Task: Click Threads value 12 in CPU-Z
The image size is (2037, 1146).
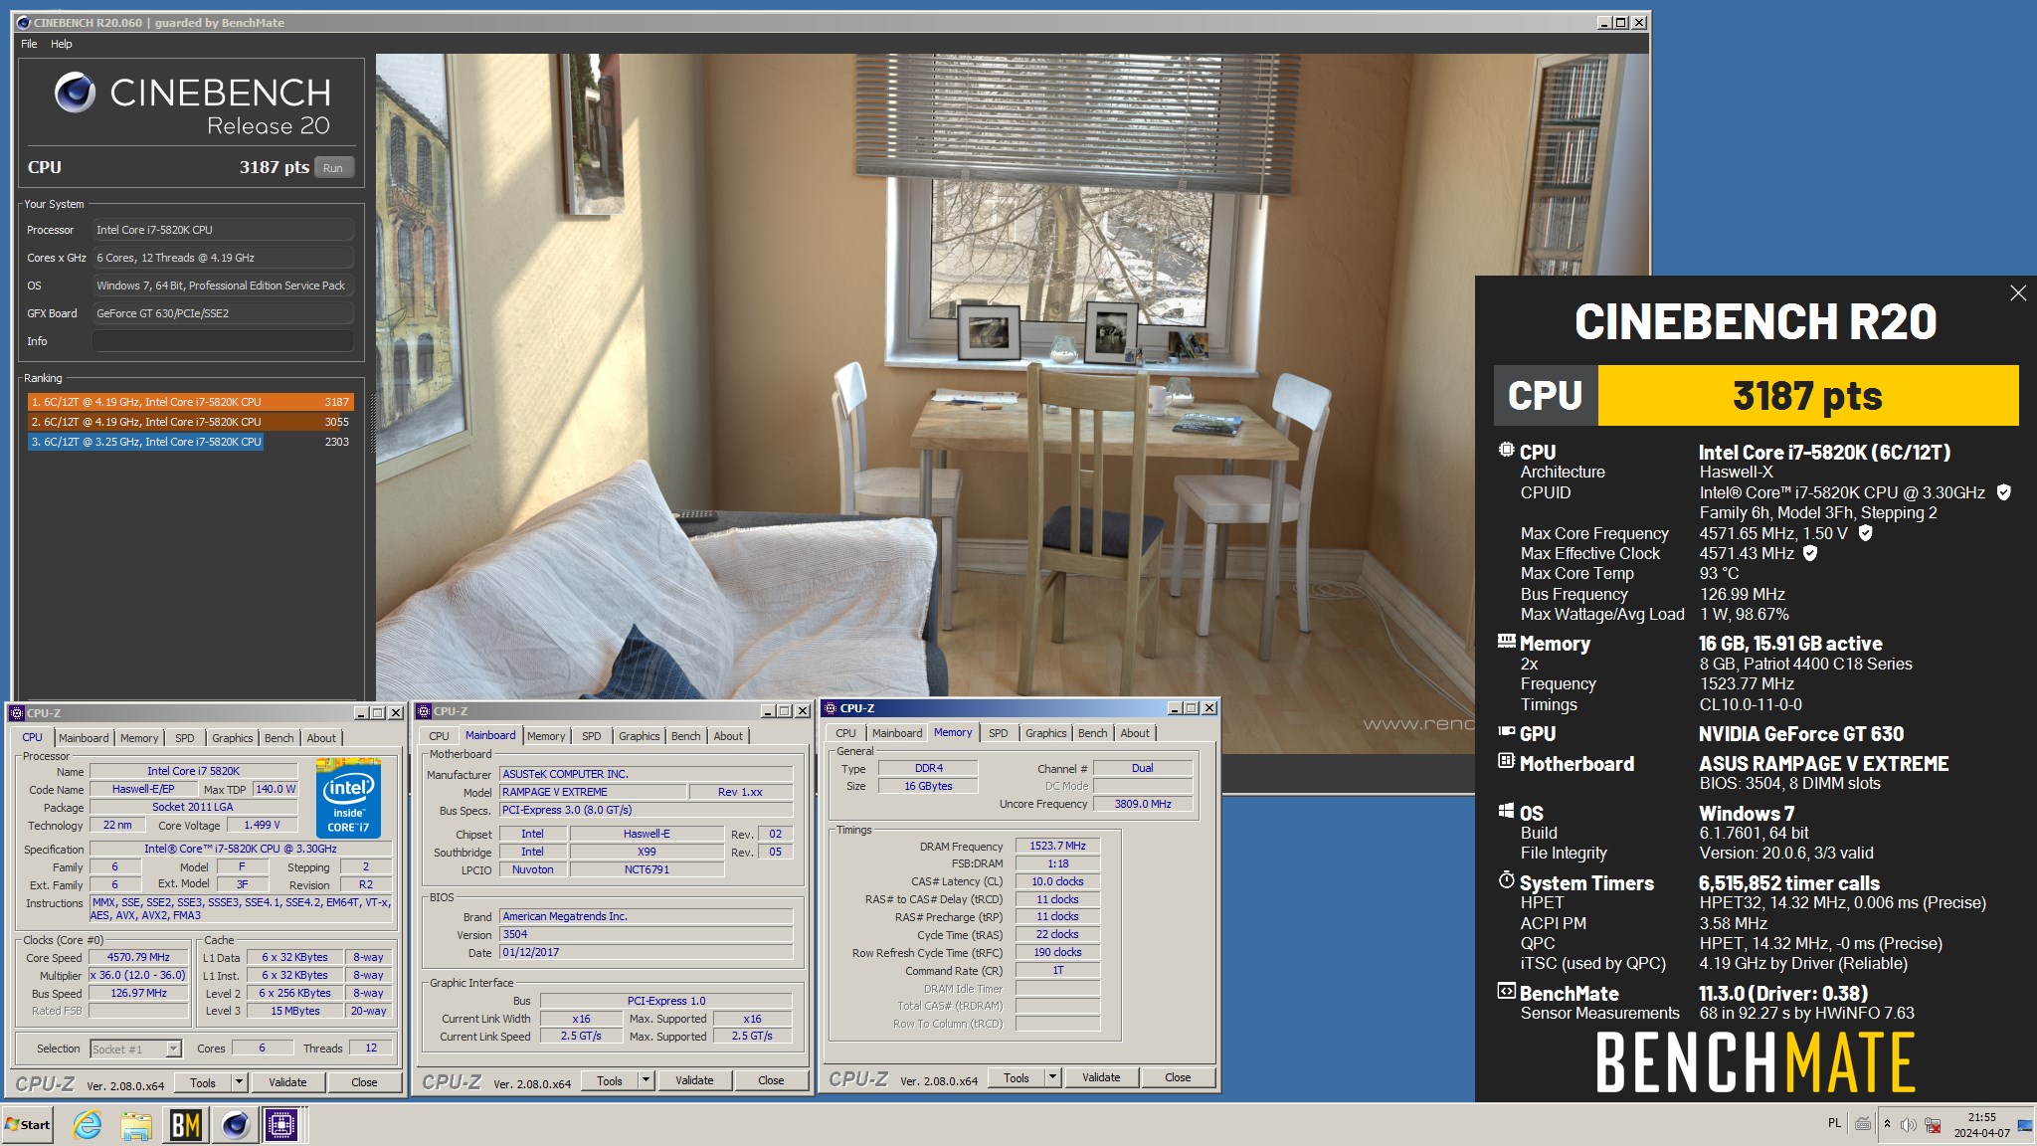Action: [x=370, y=1048]
